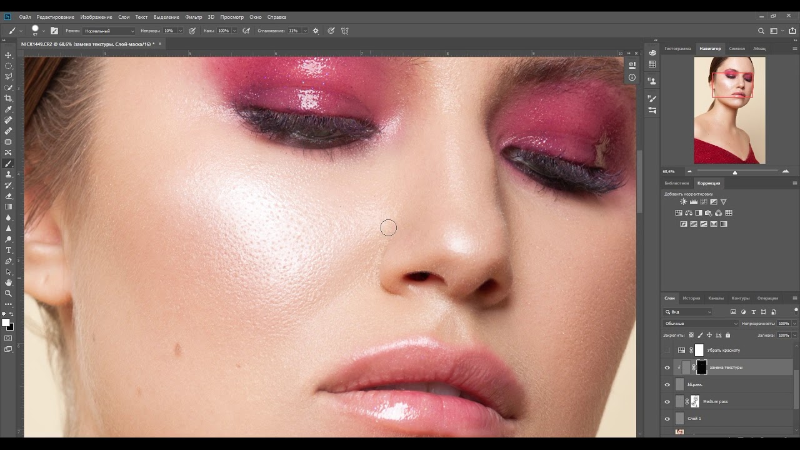Switch to the 'История' tab

tap(691, 298)
